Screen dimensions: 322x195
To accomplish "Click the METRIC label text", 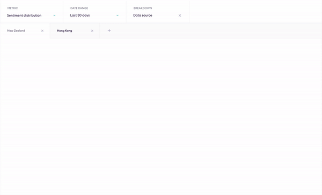I will click(12, 8).
